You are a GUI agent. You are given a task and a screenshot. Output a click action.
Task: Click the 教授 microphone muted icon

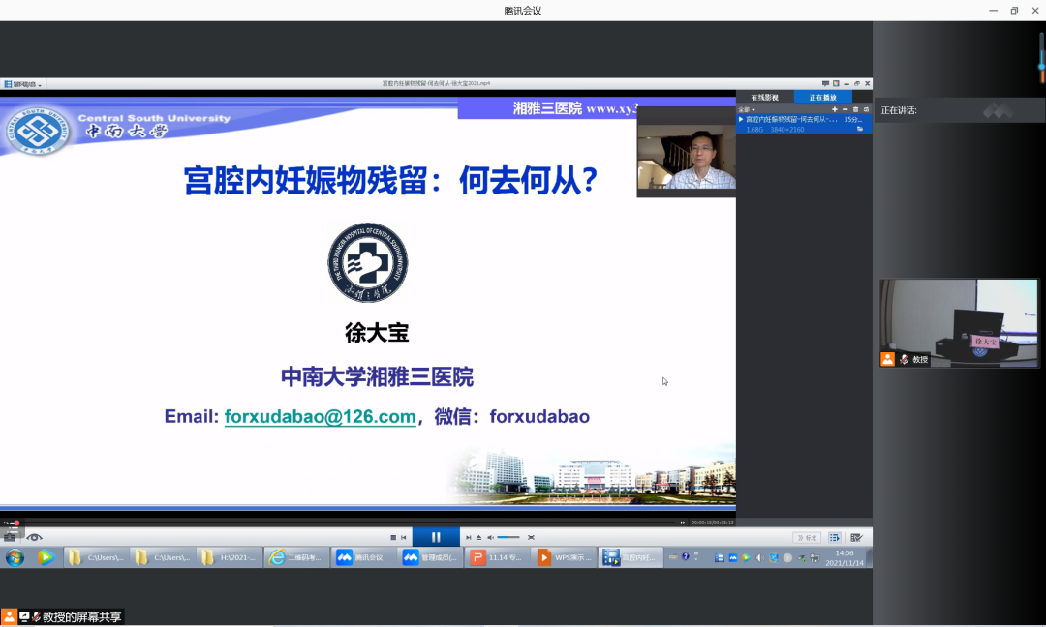click(x=904, y=359)
